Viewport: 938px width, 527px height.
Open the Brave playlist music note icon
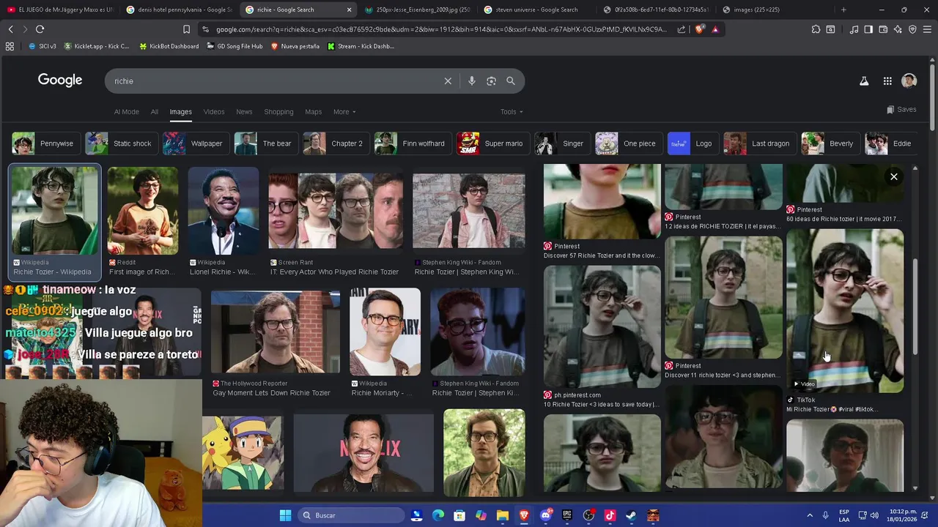tap(854, 29)
